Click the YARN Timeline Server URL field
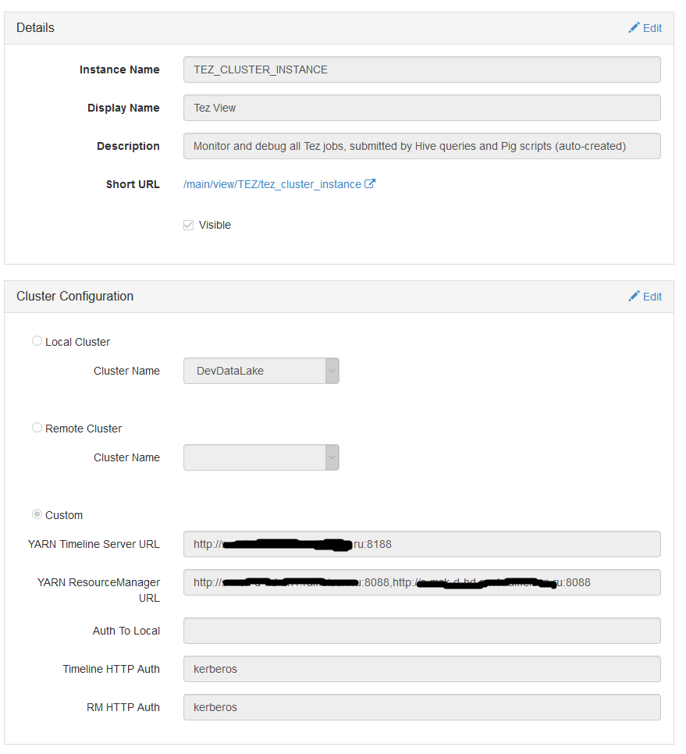This screenshot has height=754, width=686. click(x=421, y=544)
